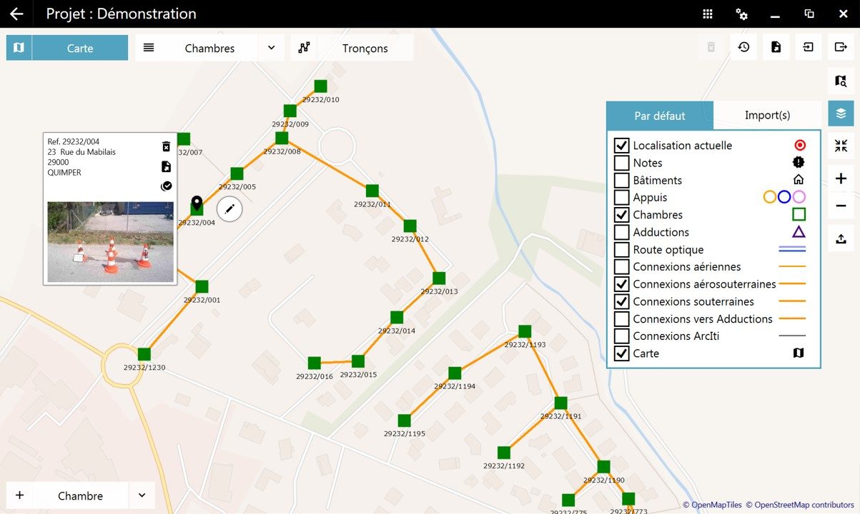Image resolution: width=860 pixels, height=514 pixels.
Task: Click the back arrow in title bar
Action: pos(16,14)
